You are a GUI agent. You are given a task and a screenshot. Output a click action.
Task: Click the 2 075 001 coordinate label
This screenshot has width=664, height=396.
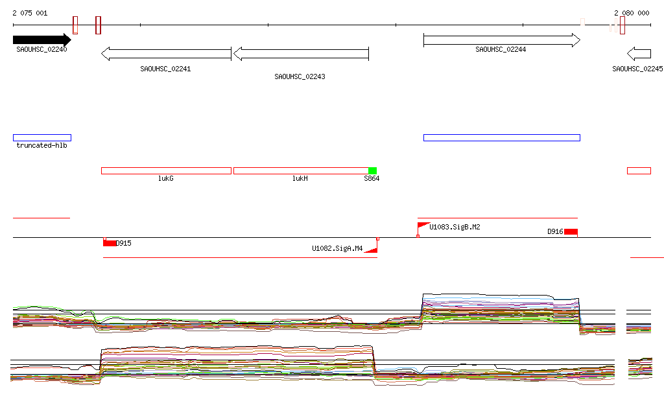[30, 13]
